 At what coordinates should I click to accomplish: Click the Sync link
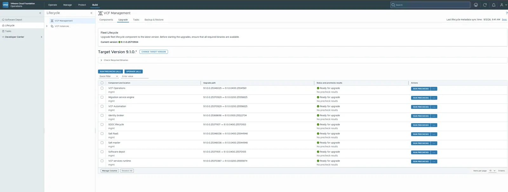pyautogui.click(x=504, y=19)
